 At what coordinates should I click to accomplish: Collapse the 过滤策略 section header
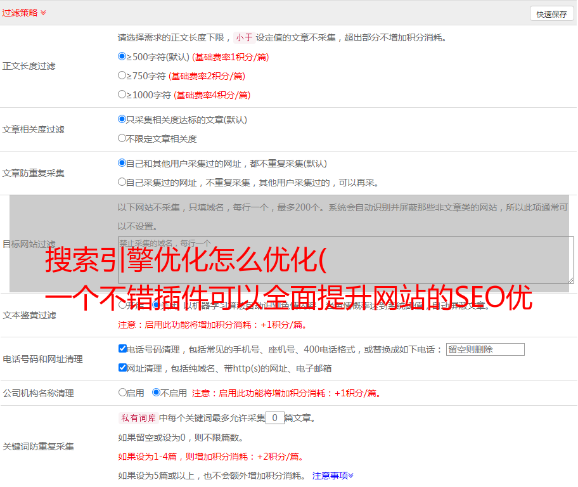(24, 13)
